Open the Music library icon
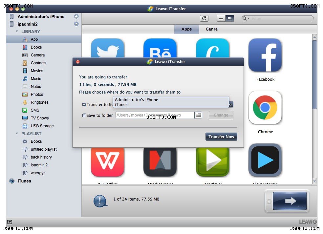Viewport: 323px width, 234px height. (x=25, y=79)
